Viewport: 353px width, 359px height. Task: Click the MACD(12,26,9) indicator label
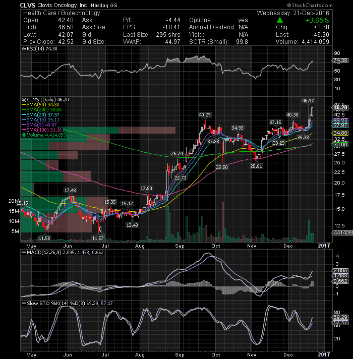(x=44, y=252)
